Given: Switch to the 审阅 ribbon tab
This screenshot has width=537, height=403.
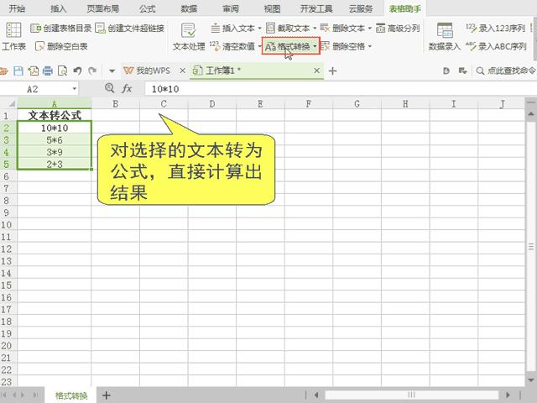Looking at the screenshot, I should pos(231,8).
